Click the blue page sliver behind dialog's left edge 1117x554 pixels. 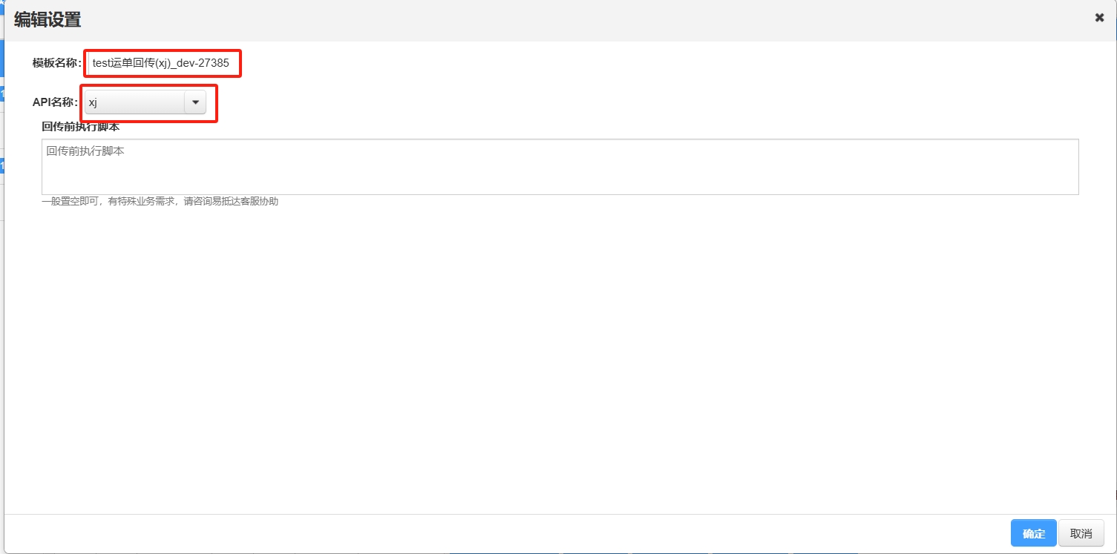click(2, 95)
